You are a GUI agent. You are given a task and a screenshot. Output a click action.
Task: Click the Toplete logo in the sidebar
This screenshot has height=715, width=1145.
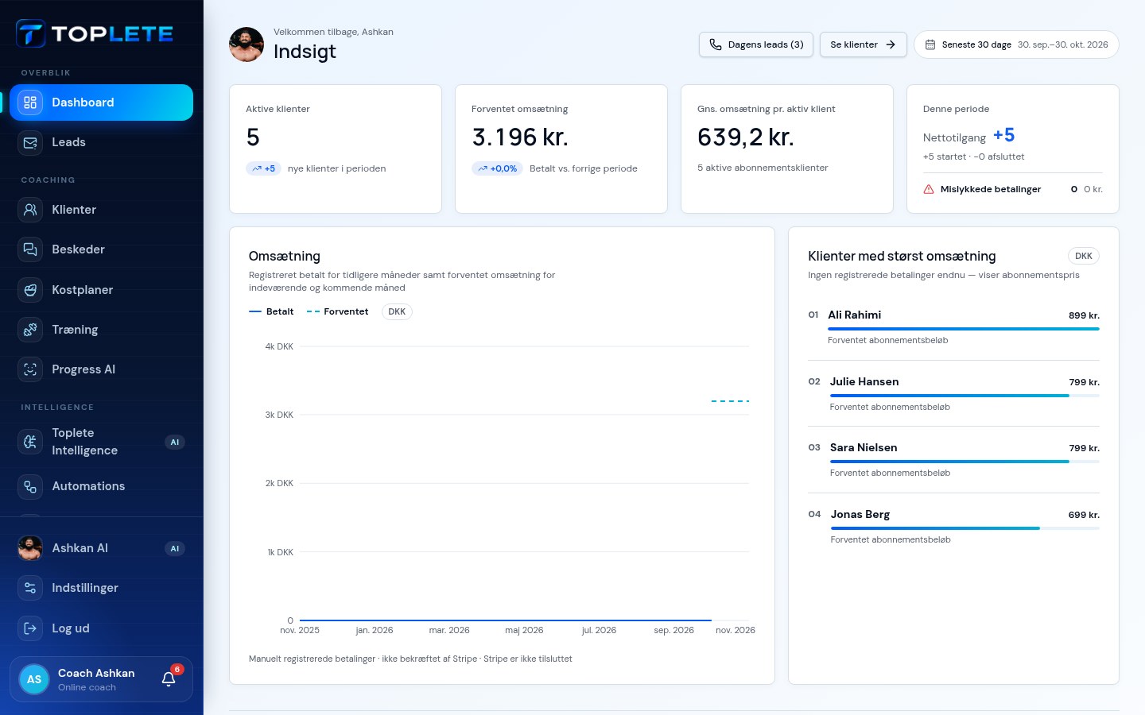95,33
